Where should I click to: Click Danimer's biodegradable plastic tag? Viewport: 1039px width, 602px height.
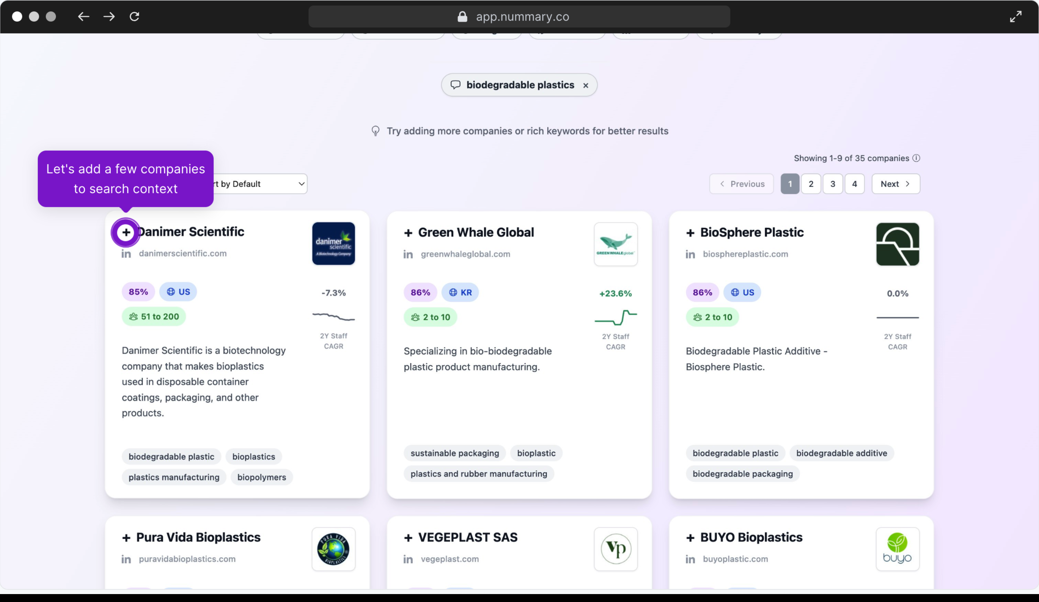coord(171,457)
